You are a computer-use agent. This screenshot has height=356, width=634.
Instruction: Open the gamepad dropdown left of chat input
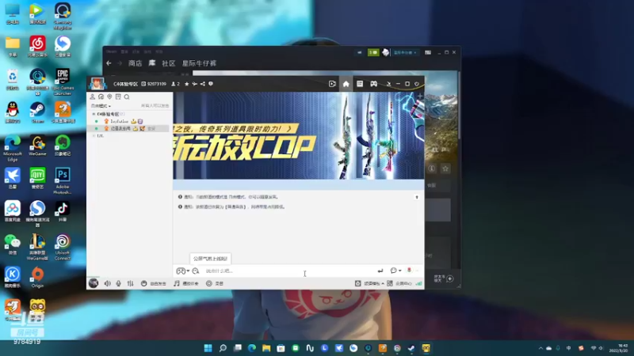(x=183, y=271)
